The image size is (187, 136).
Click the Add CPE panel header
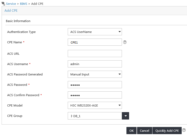click(11, 11)
